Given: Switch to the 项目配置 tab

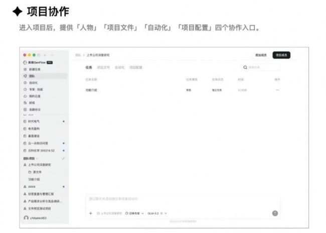Looking at the screenshot, I should click(x=136, y=67).
